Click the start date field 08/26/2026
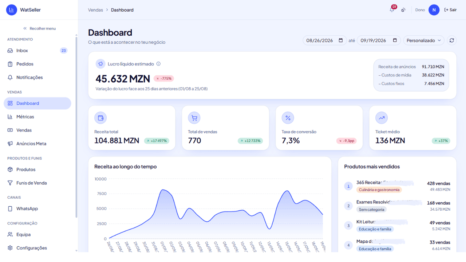Image resolution: width=466 pixels, height=262 pixels. (x=325, y=40)
